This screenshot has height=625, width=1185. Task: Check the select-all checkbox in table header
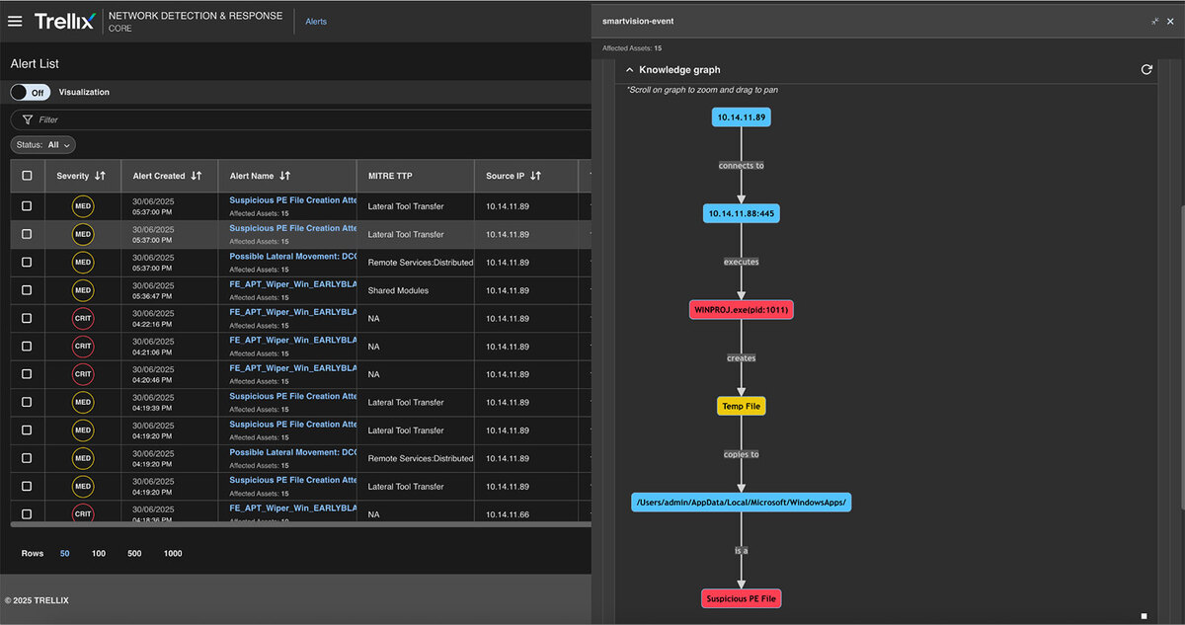coord(27,176)
